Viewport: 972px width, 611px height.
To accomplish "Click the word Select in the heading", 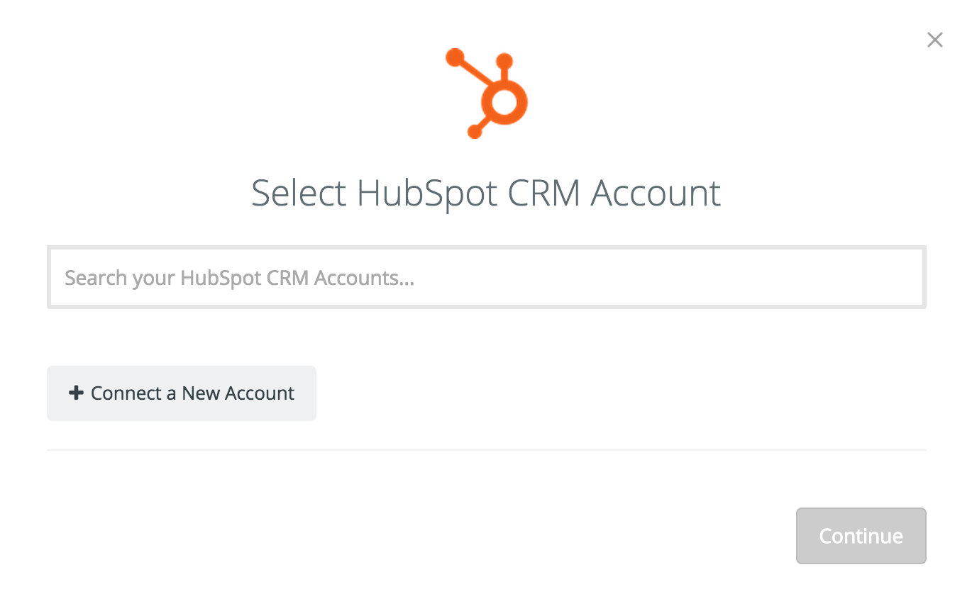I will 299,194.
